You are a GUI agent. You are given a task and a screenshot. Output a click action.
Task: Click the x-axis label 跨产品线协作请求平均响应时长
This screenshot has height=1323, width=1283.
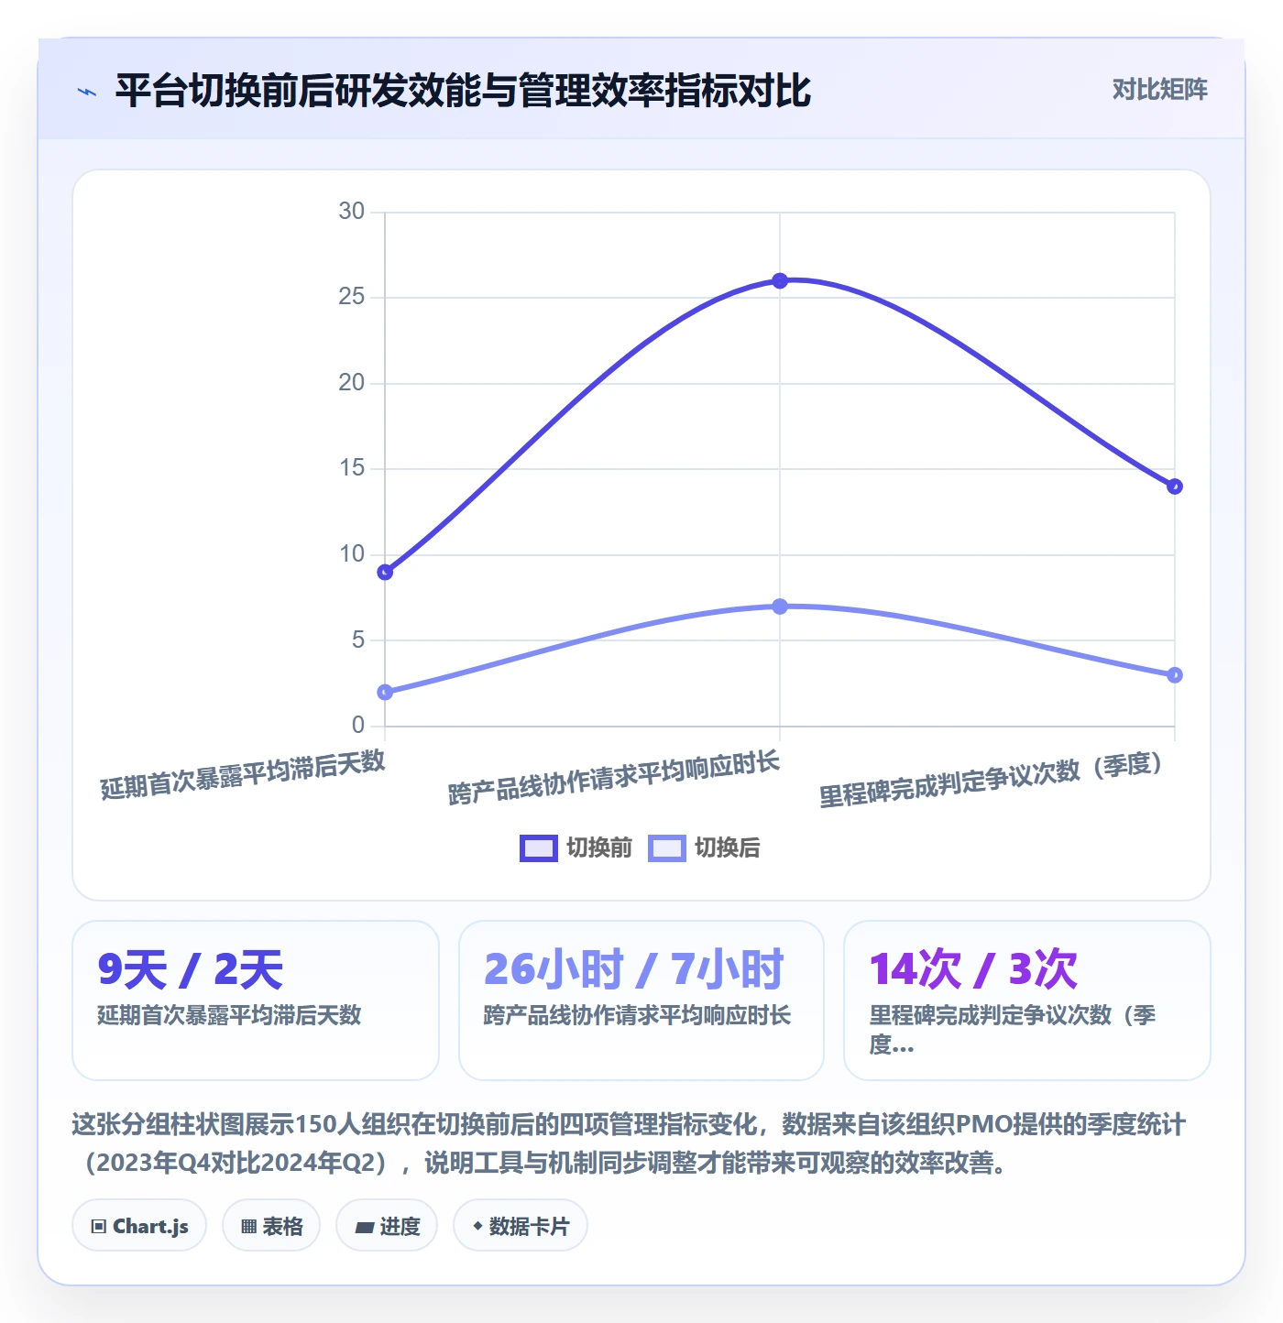coord(614,777)
